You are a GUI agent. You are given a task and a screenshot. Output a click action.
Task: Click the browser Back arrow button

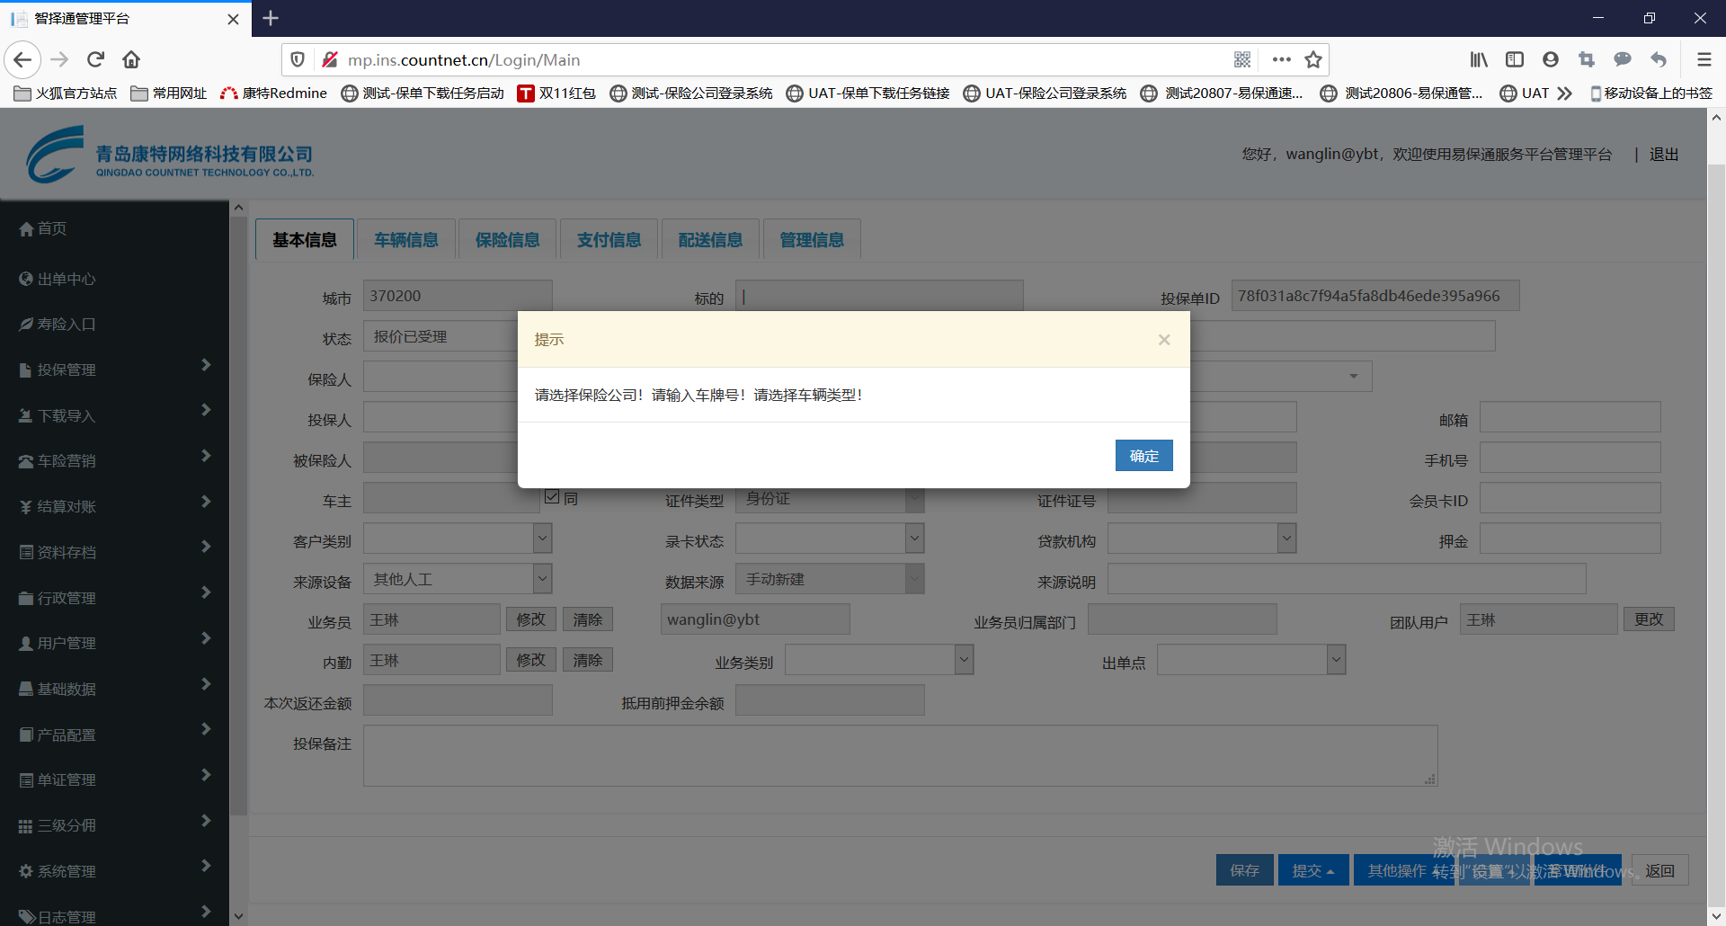[x=22, y=60]
